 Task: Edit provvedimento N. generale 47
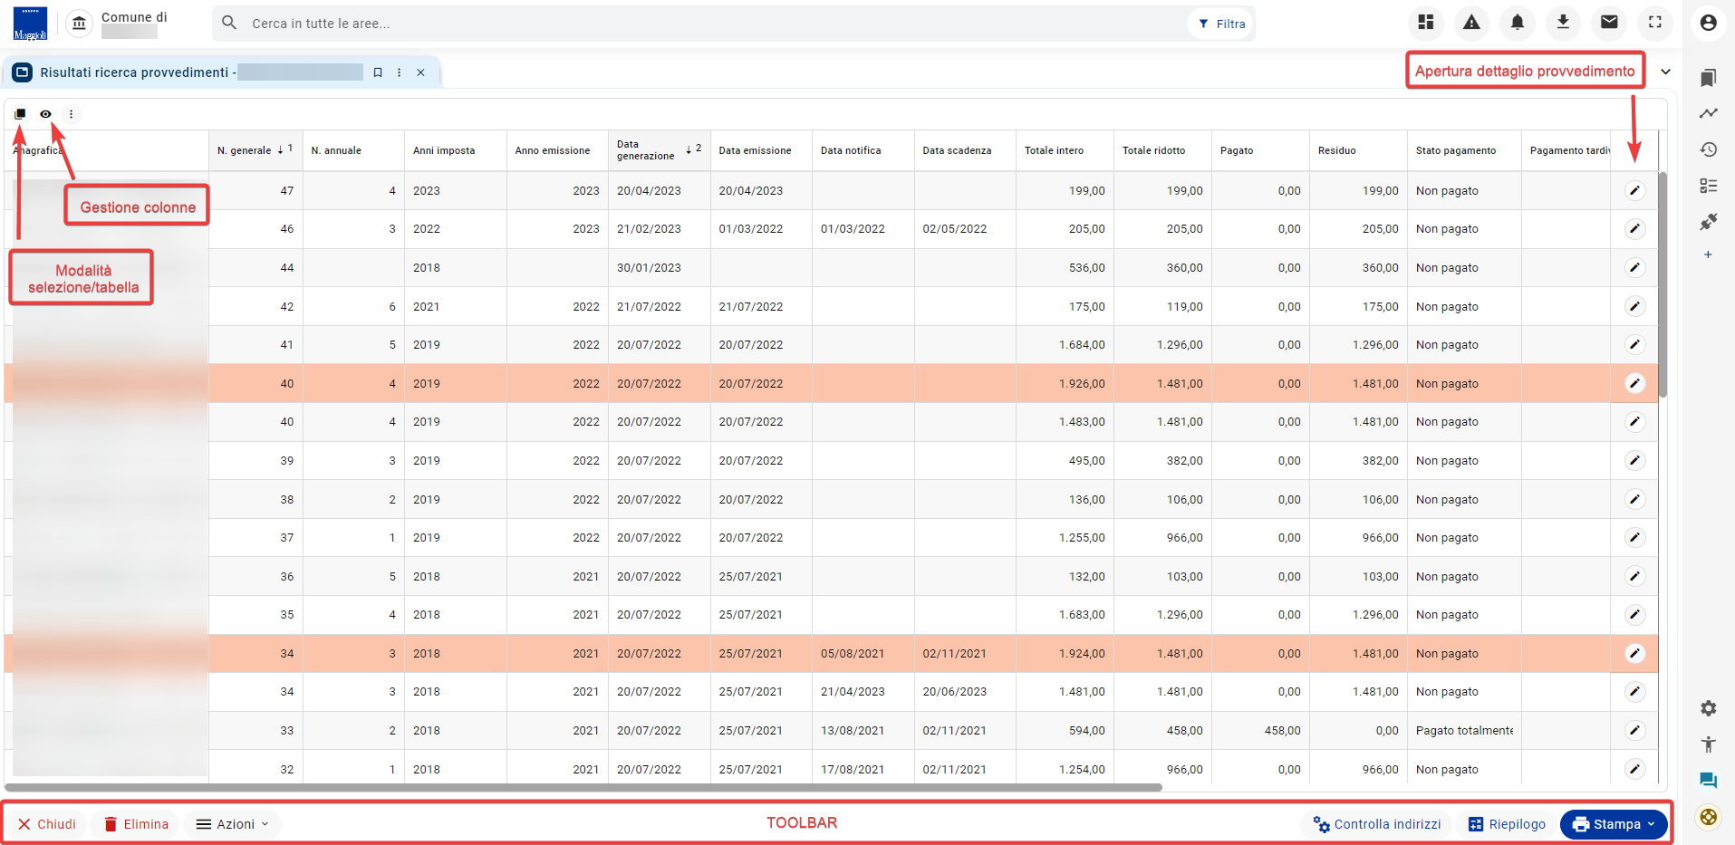[1634, 190]
